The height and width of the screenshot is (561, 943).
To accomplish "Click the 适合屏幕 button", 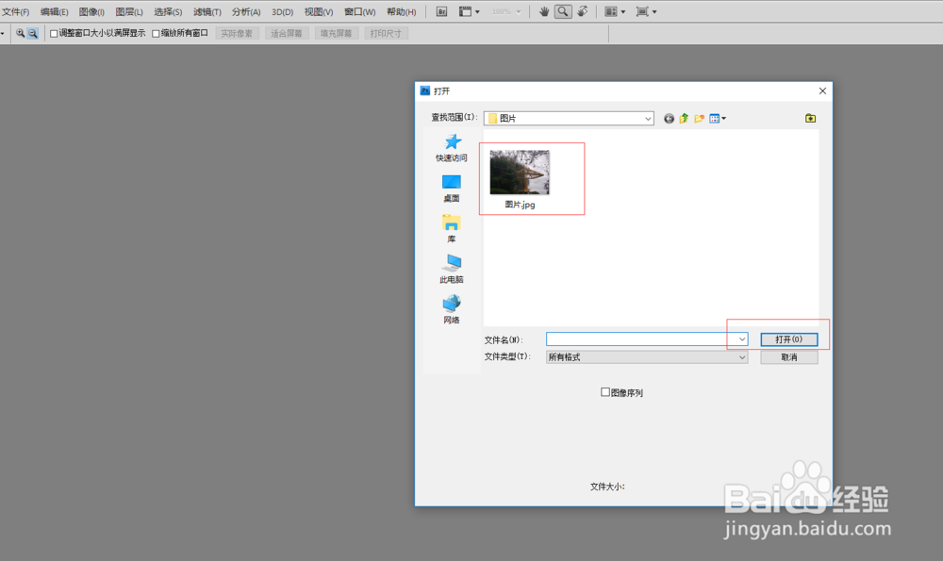I will [x=287, y=33].
